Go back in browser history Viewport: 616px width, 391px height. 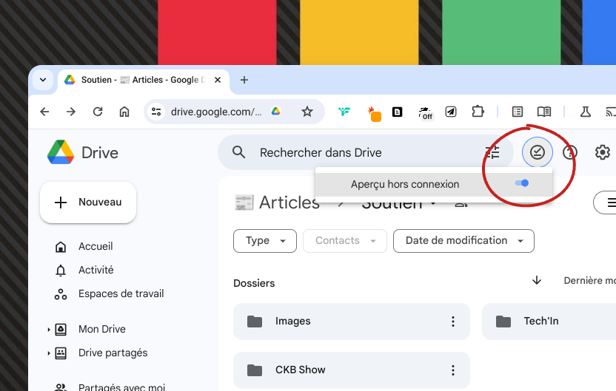44,112
